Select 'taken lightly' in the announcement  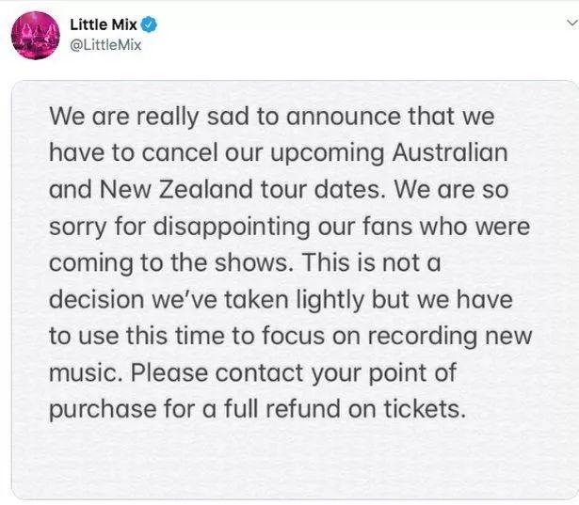[x=294, y=300]
